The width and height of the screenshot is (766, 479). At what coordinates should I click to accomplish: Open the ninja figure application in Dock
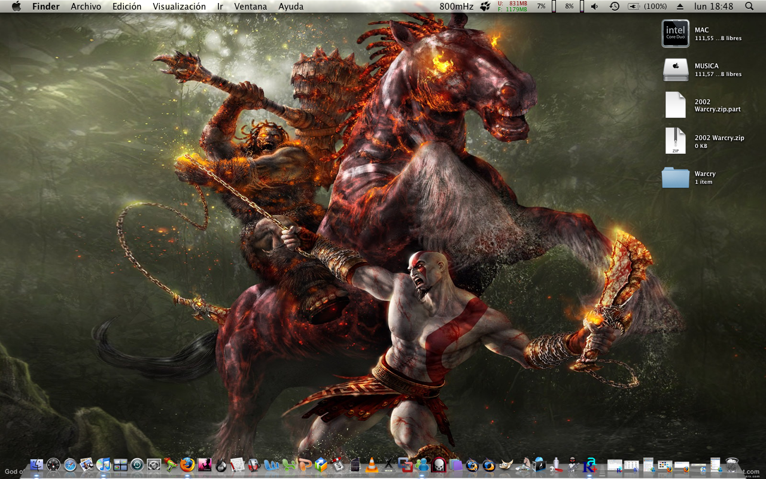click(573, 465)
